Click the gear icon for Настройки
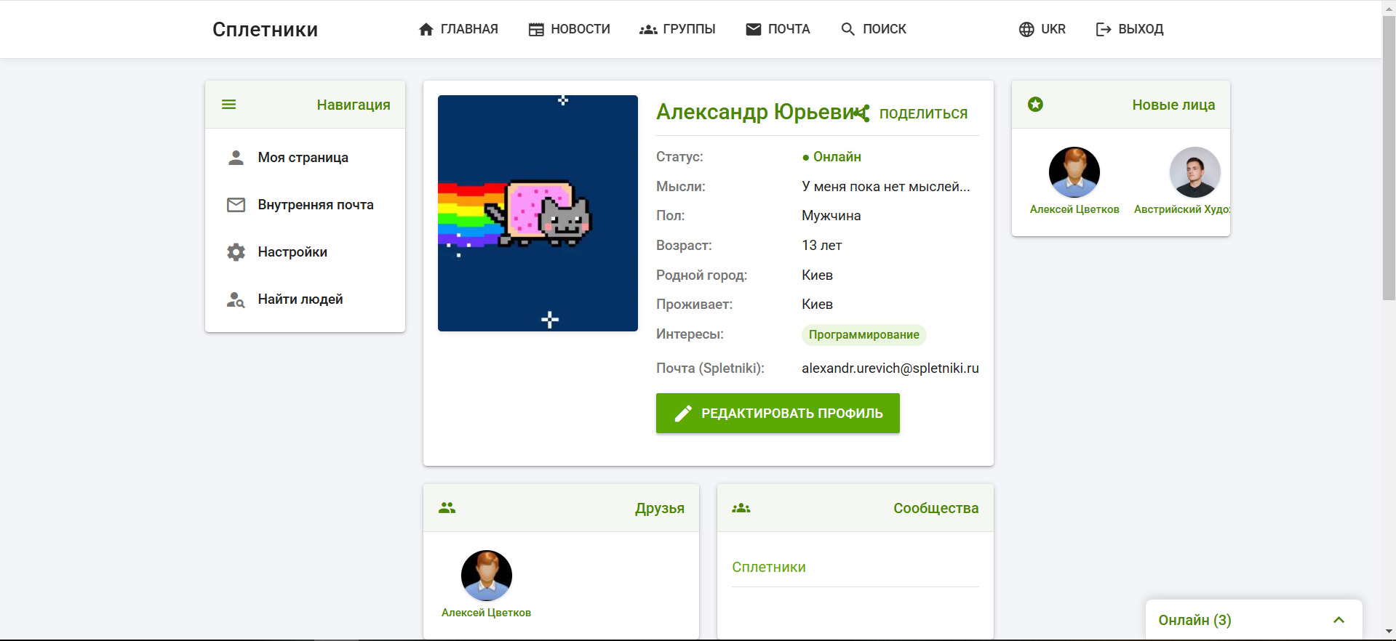This screenshot has height=641, width=1396. tap(236, 252)
